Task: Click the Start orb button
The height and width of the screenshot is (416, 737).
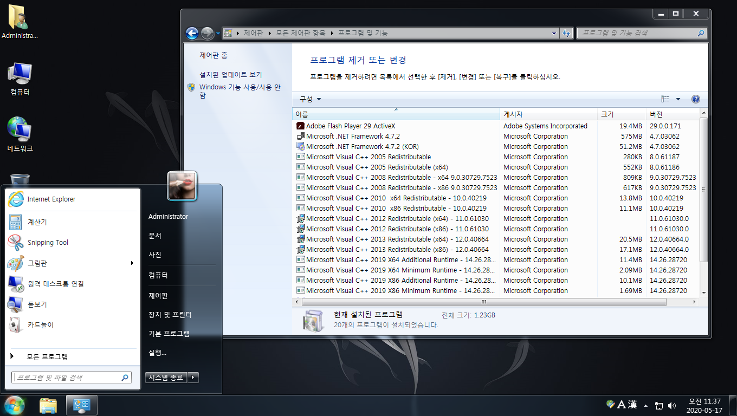Action: [x=14, y=405]
